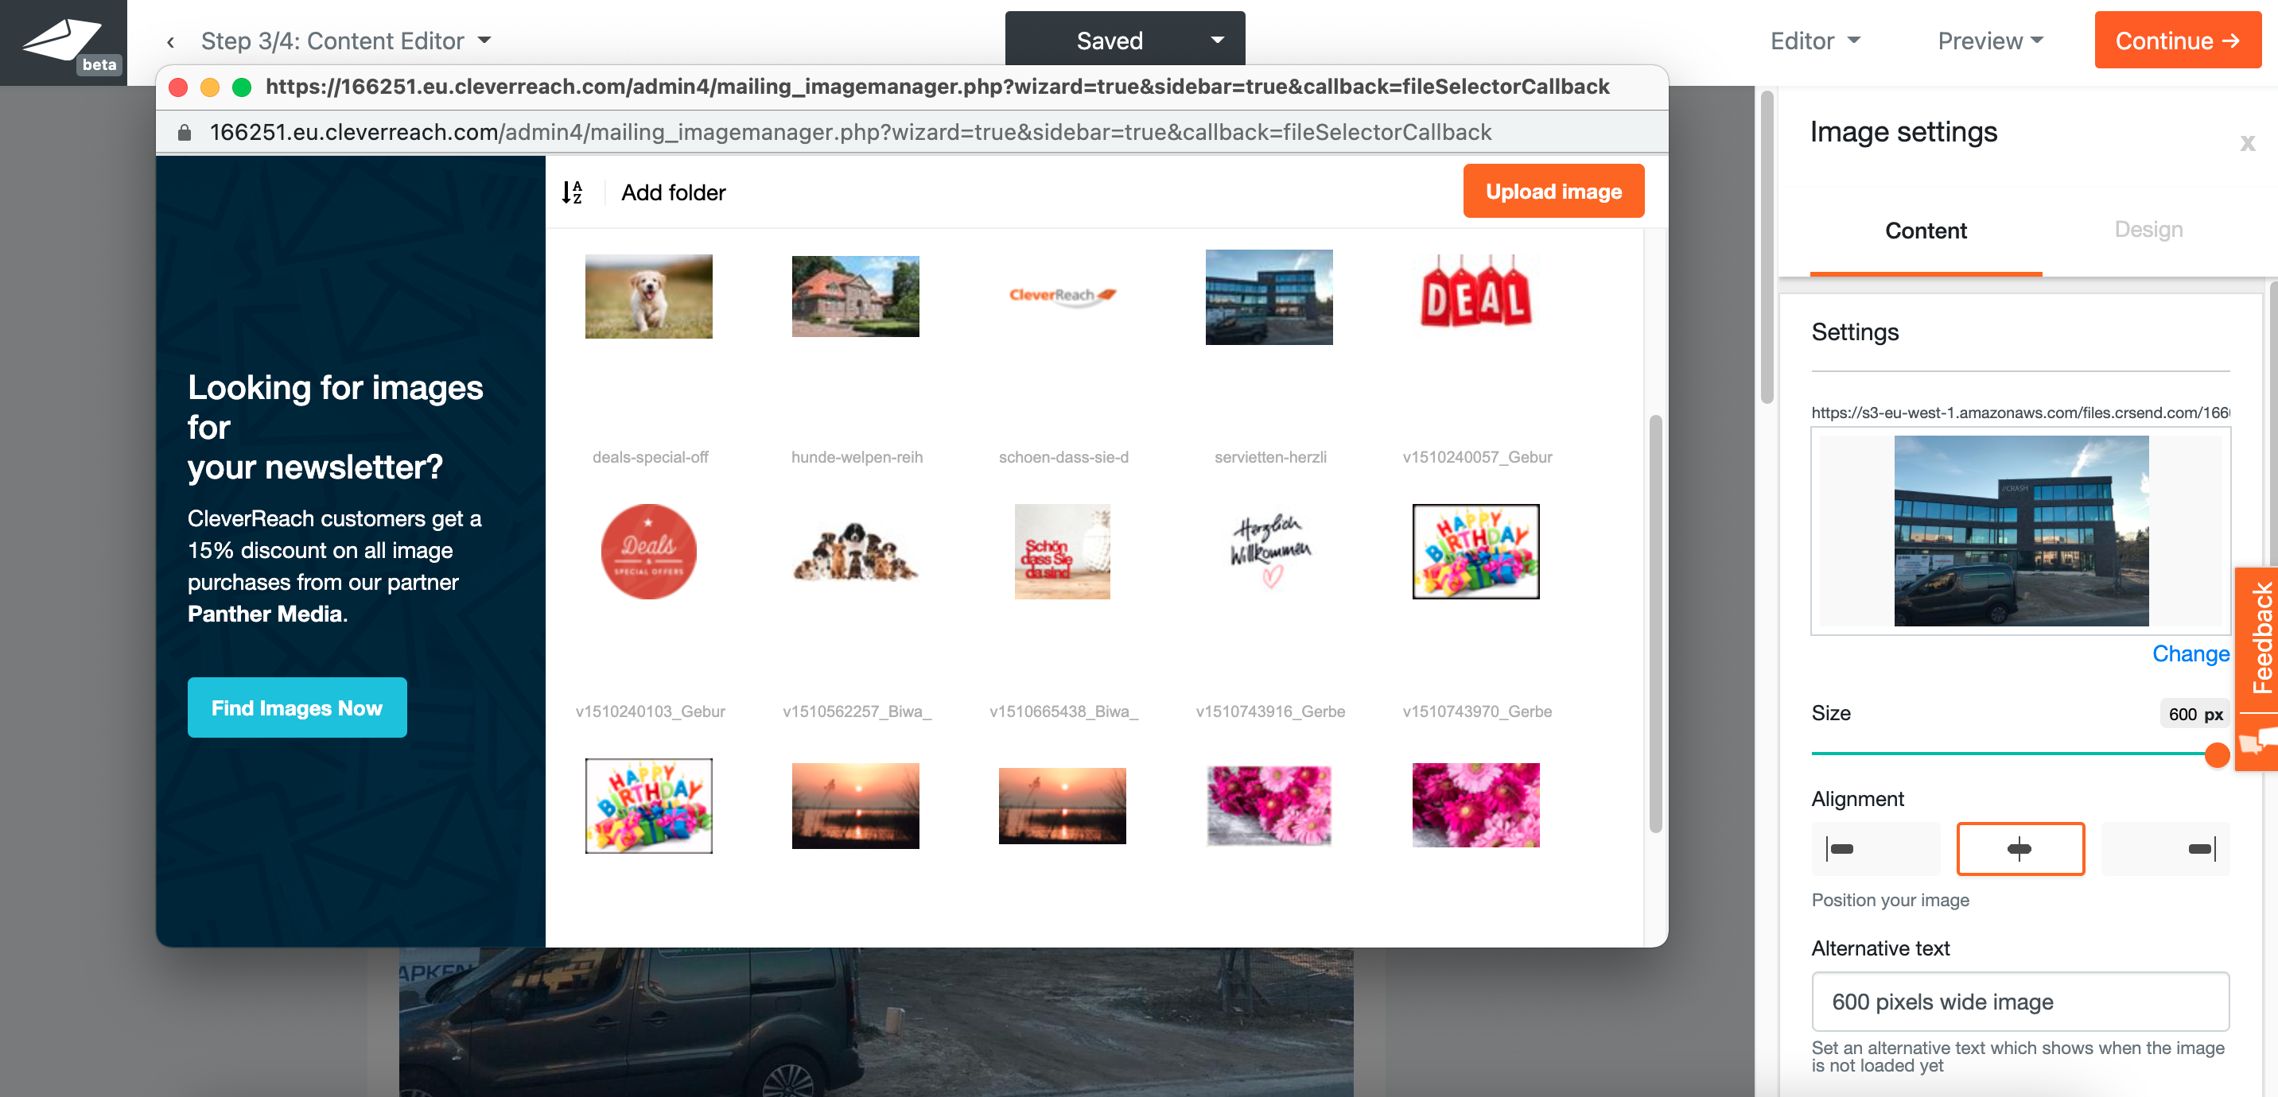This screenshot has width=2278, height=1097.
Task: Click the Alternative text input field
Action: (2019, 1002)
